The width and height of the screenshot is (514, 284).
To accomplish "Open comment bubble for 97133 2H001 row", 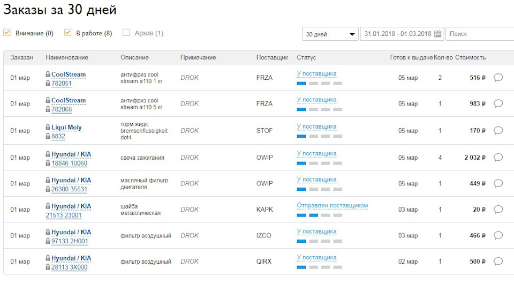I will pyautogui.click(x=498, y=235).
